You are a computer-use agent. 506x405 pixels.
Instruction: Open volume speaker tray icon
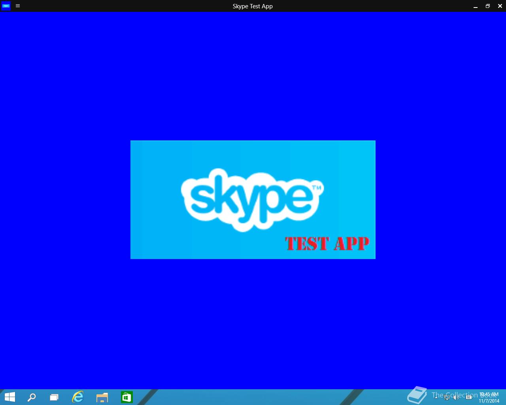[457, 397]
